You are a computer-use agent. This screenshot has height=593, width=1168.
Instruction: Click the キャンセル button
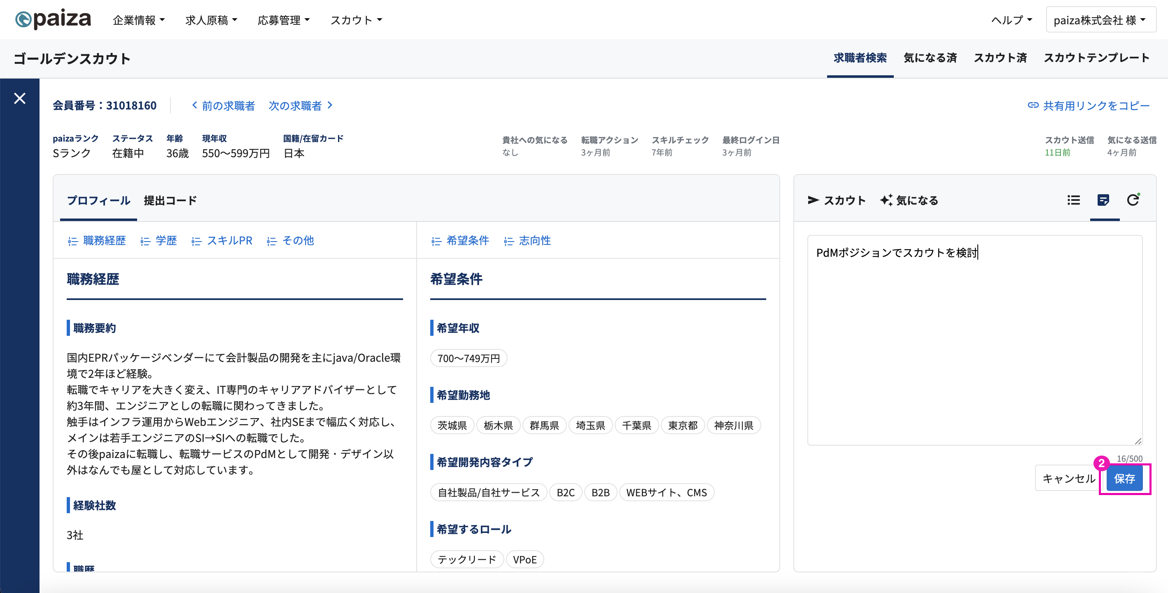(1069, 479)
